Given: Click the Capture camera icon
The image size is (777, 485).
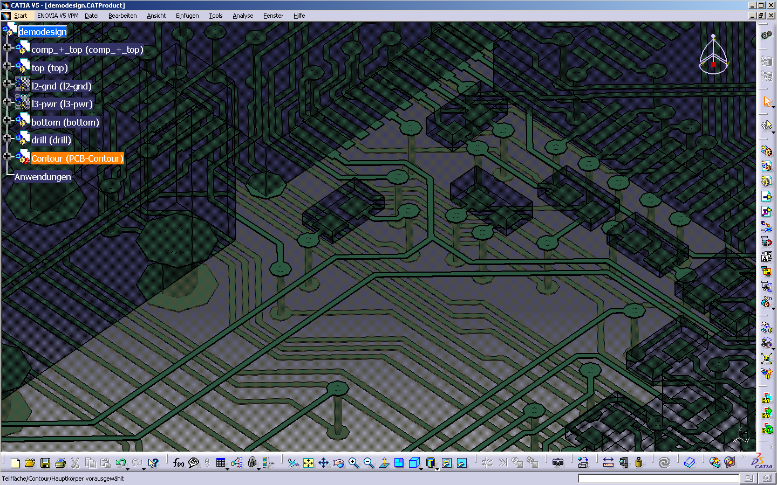Looking at the screenshot, I should coord(558,462).
